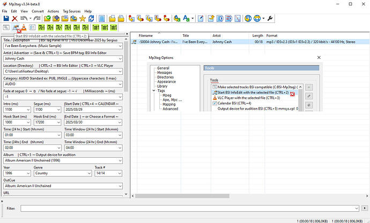
Task: Click the yellow star favorites icon
Action: click(83, 18)
